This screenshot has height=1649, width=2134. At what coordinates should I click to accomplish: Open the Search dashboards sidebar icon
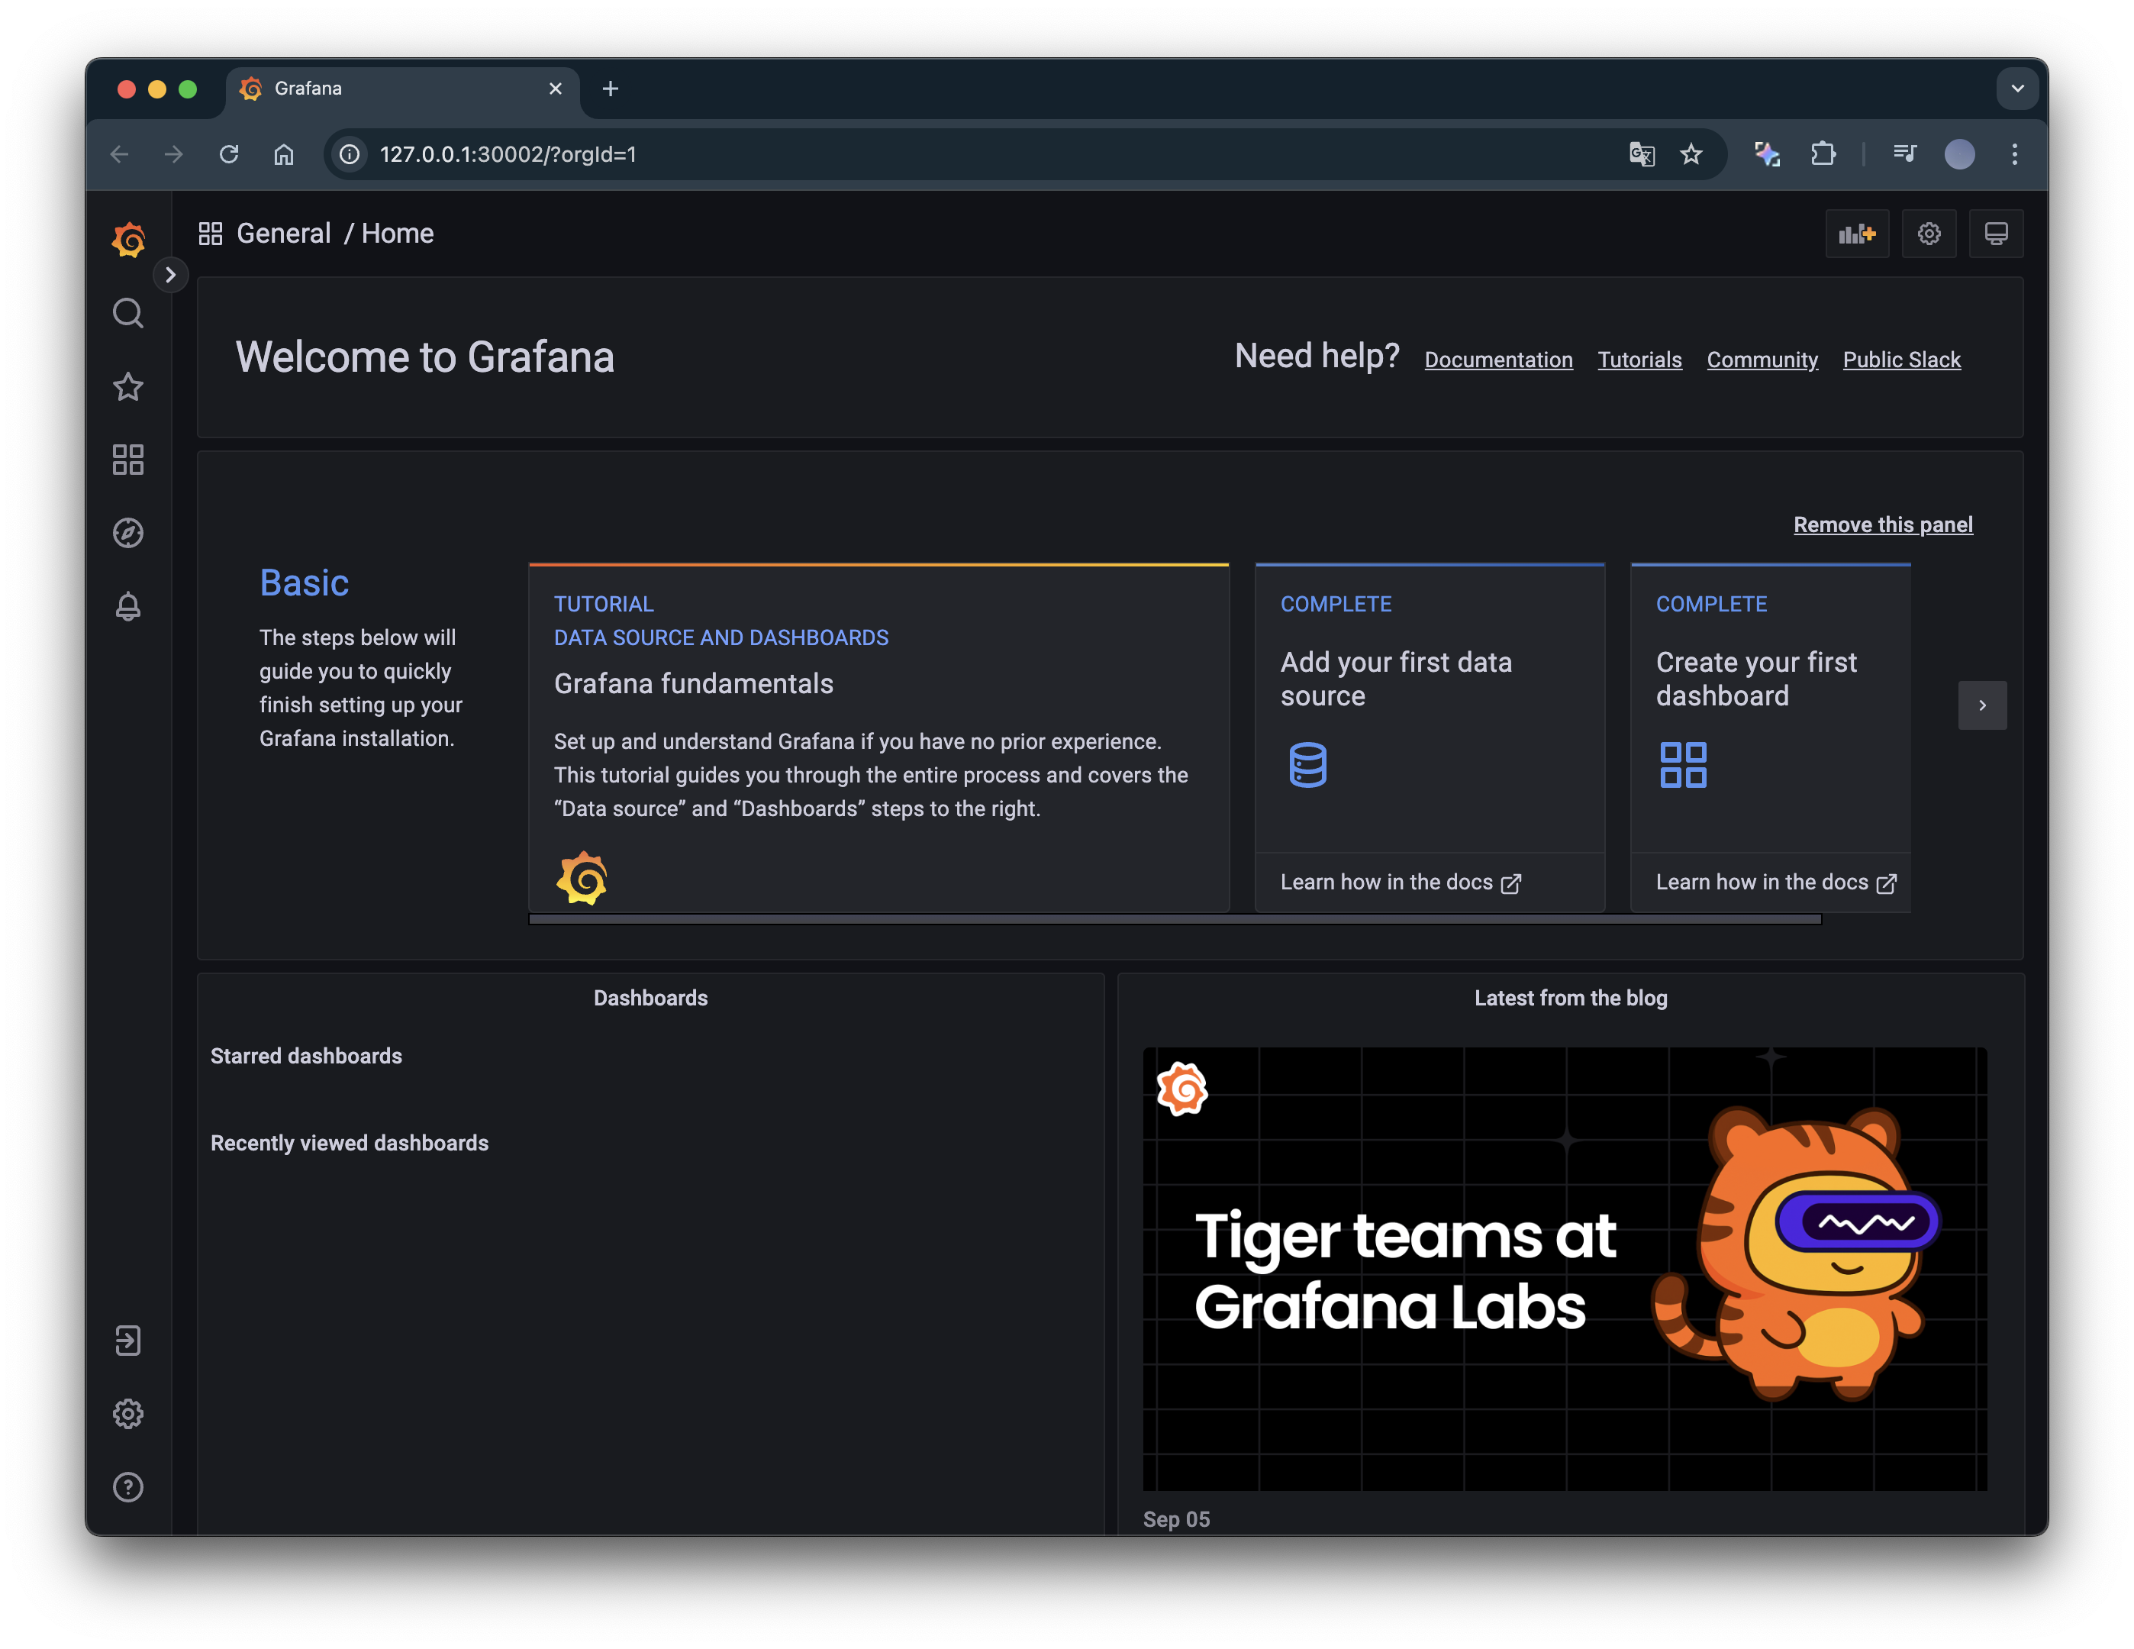128,313
